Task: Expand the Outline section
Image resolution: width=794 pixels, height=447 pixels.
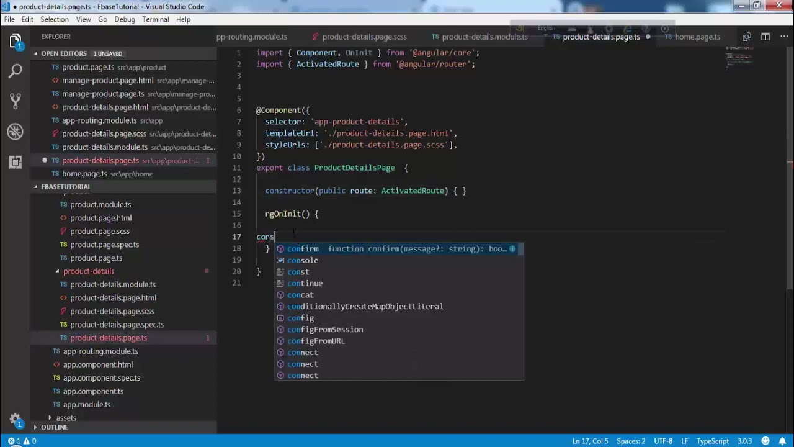Action: pyautogui.click(x=35, y=427)
